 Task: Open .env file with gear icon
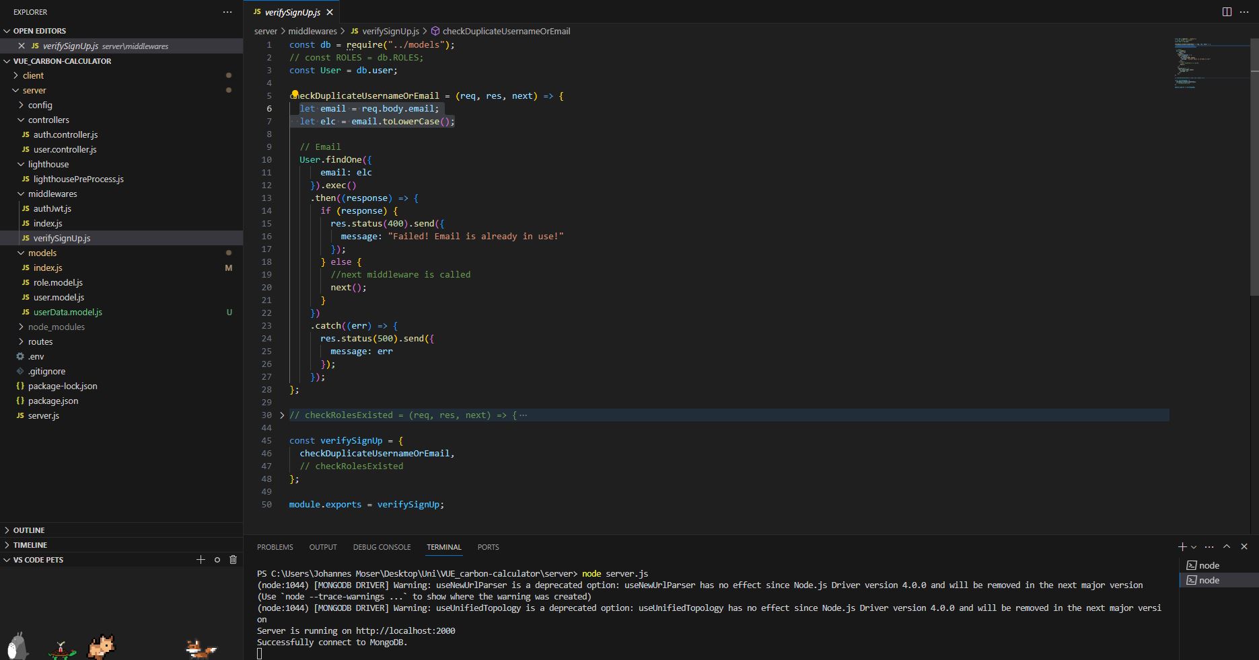[121, 356]
